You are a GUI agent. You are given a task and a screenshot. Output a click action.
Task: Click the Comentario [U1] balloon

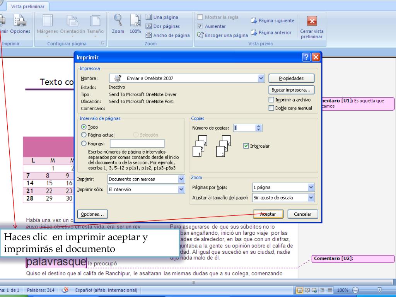358,104
